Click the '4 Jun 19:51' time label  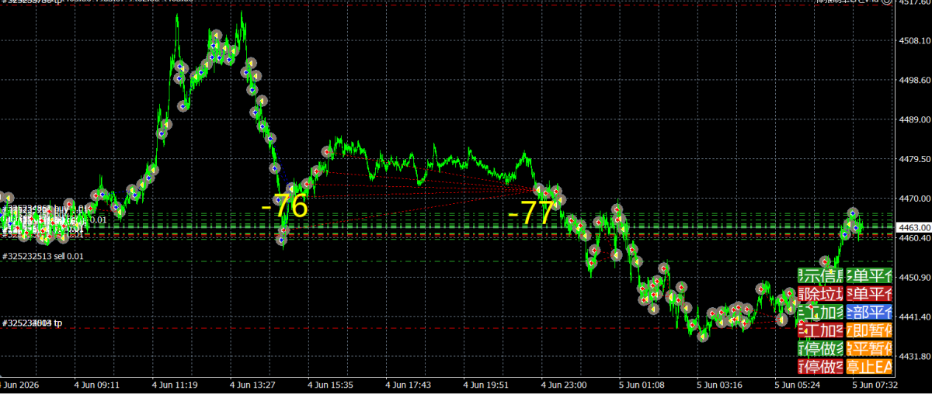click(486, 384)
